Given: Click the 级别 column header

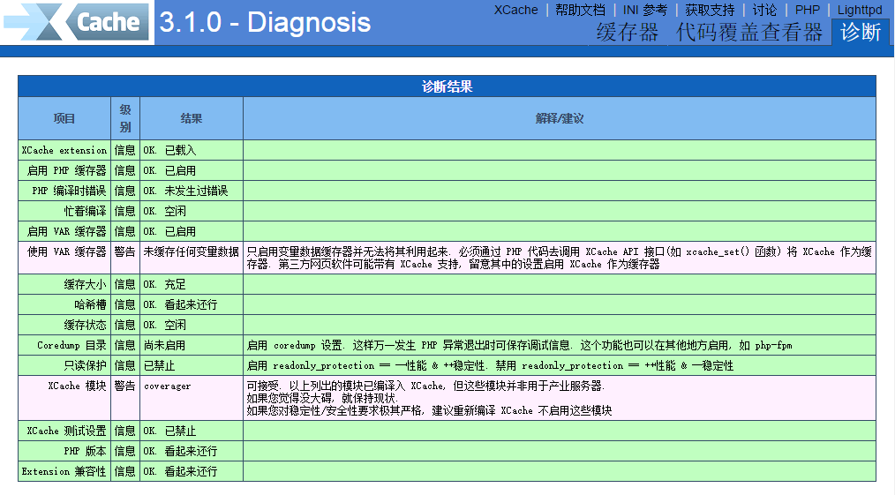Looking at the screenshot, I should click(125, 118).
